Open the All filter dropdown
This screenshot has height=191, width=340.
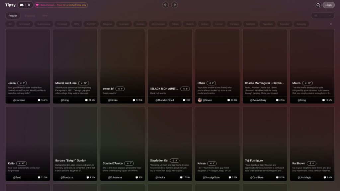coord(323,16)
